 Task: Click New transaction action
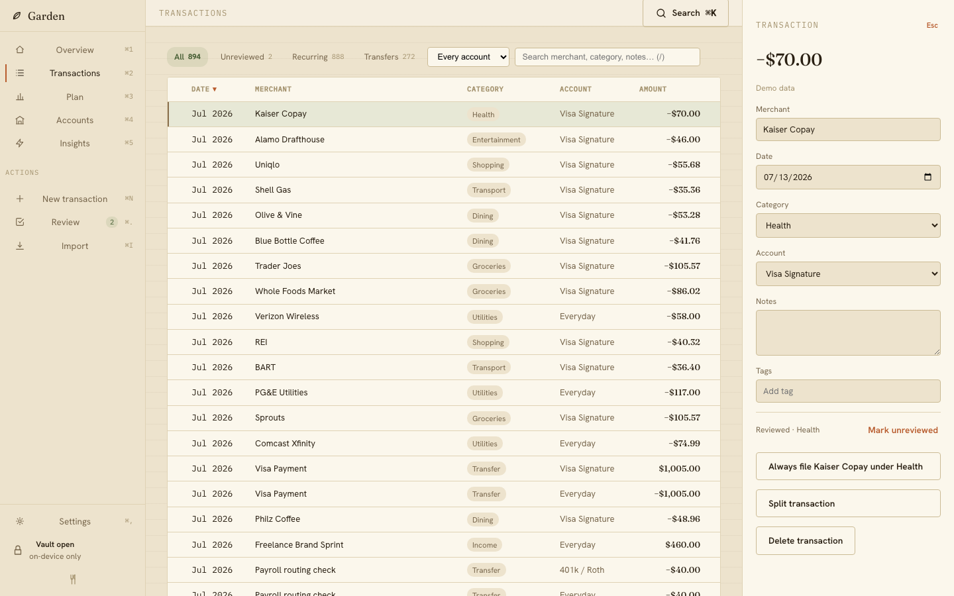tap(73, 199)
